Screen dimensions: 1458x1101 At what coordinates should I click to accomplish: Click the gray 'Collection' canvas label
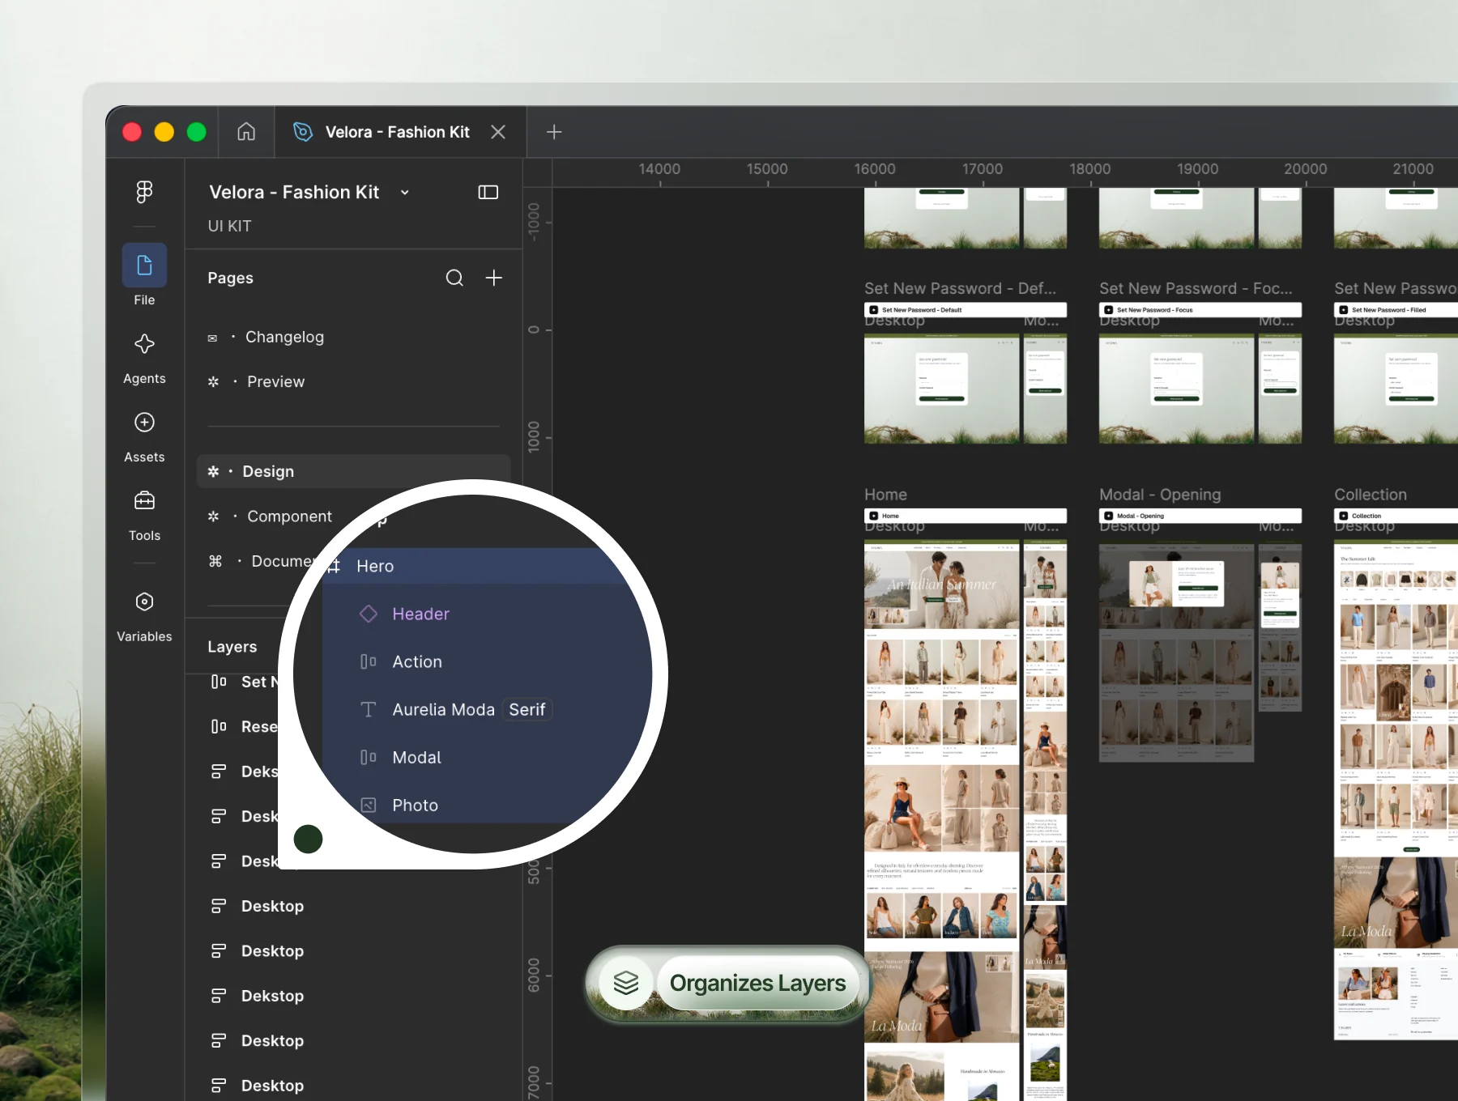click(1371, 494)
